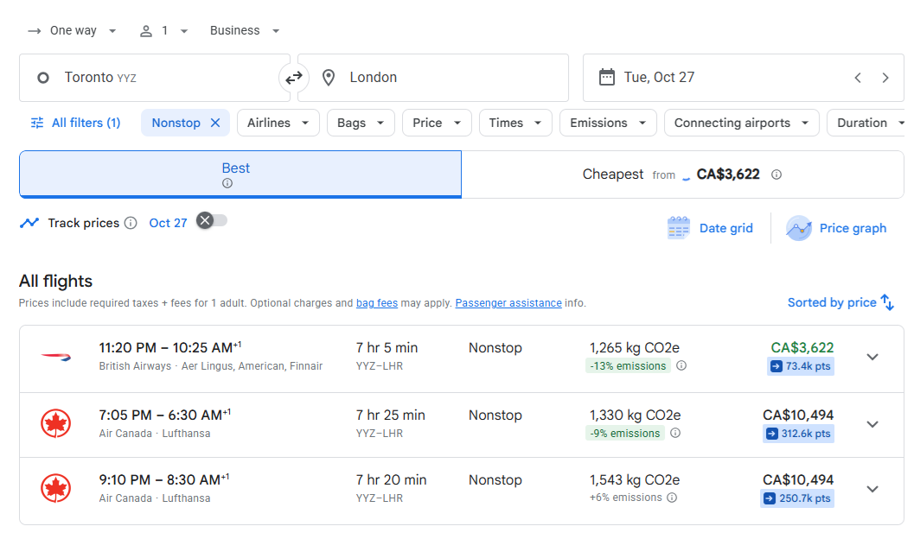This screenshot has height=539, width=920.
Task: Select the CA$3,622 green price
Action: pos(802,347)
